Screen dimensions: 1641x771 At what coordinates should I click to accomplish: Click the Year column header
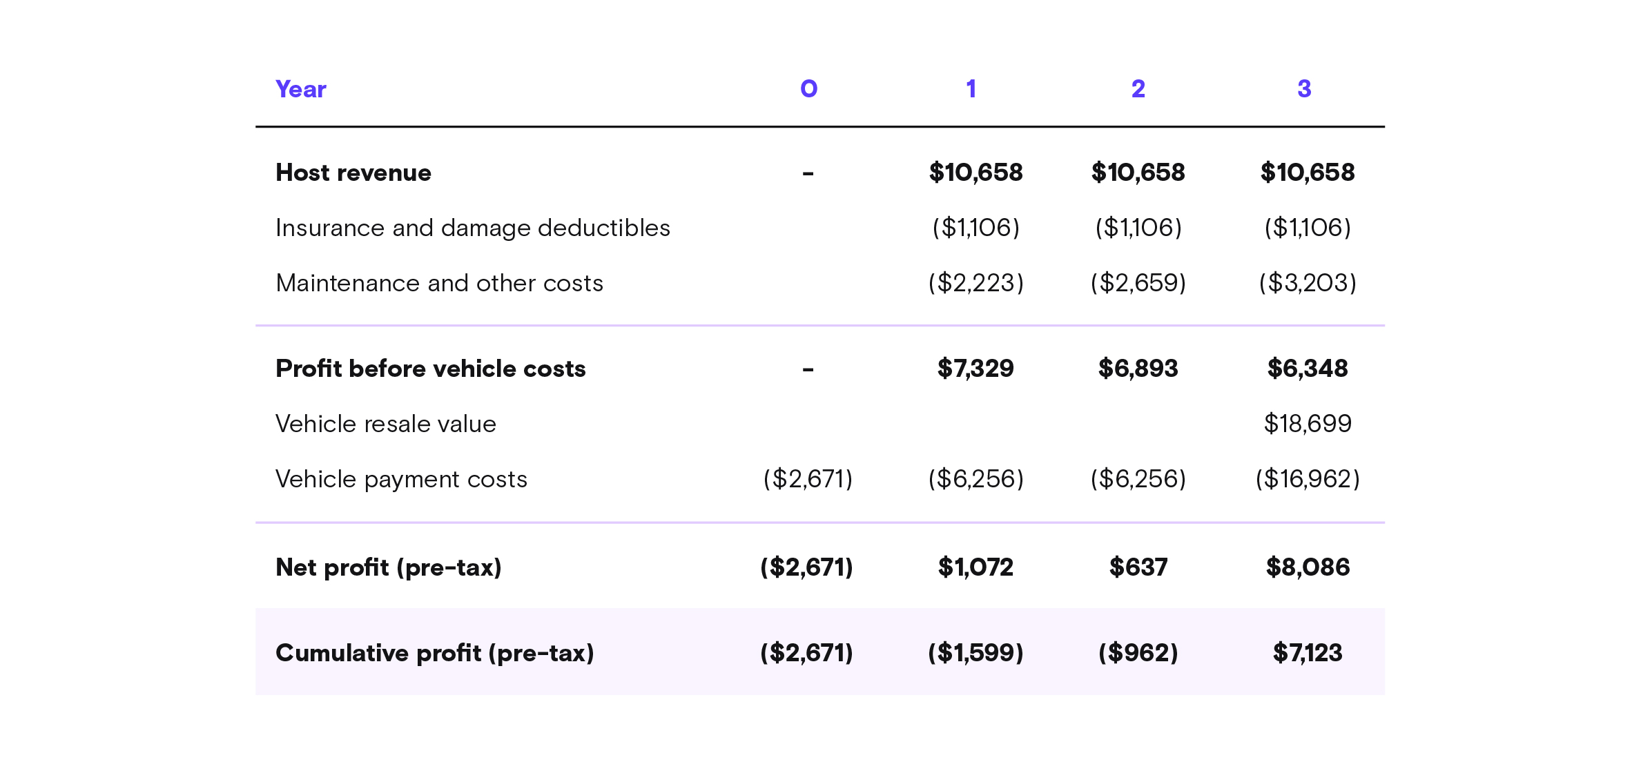point(302,88)
